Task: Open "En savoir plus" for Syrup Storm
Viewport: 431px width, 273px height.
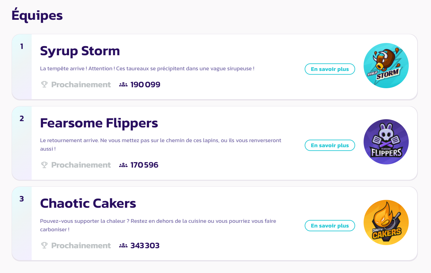Action: pos(330,69)
